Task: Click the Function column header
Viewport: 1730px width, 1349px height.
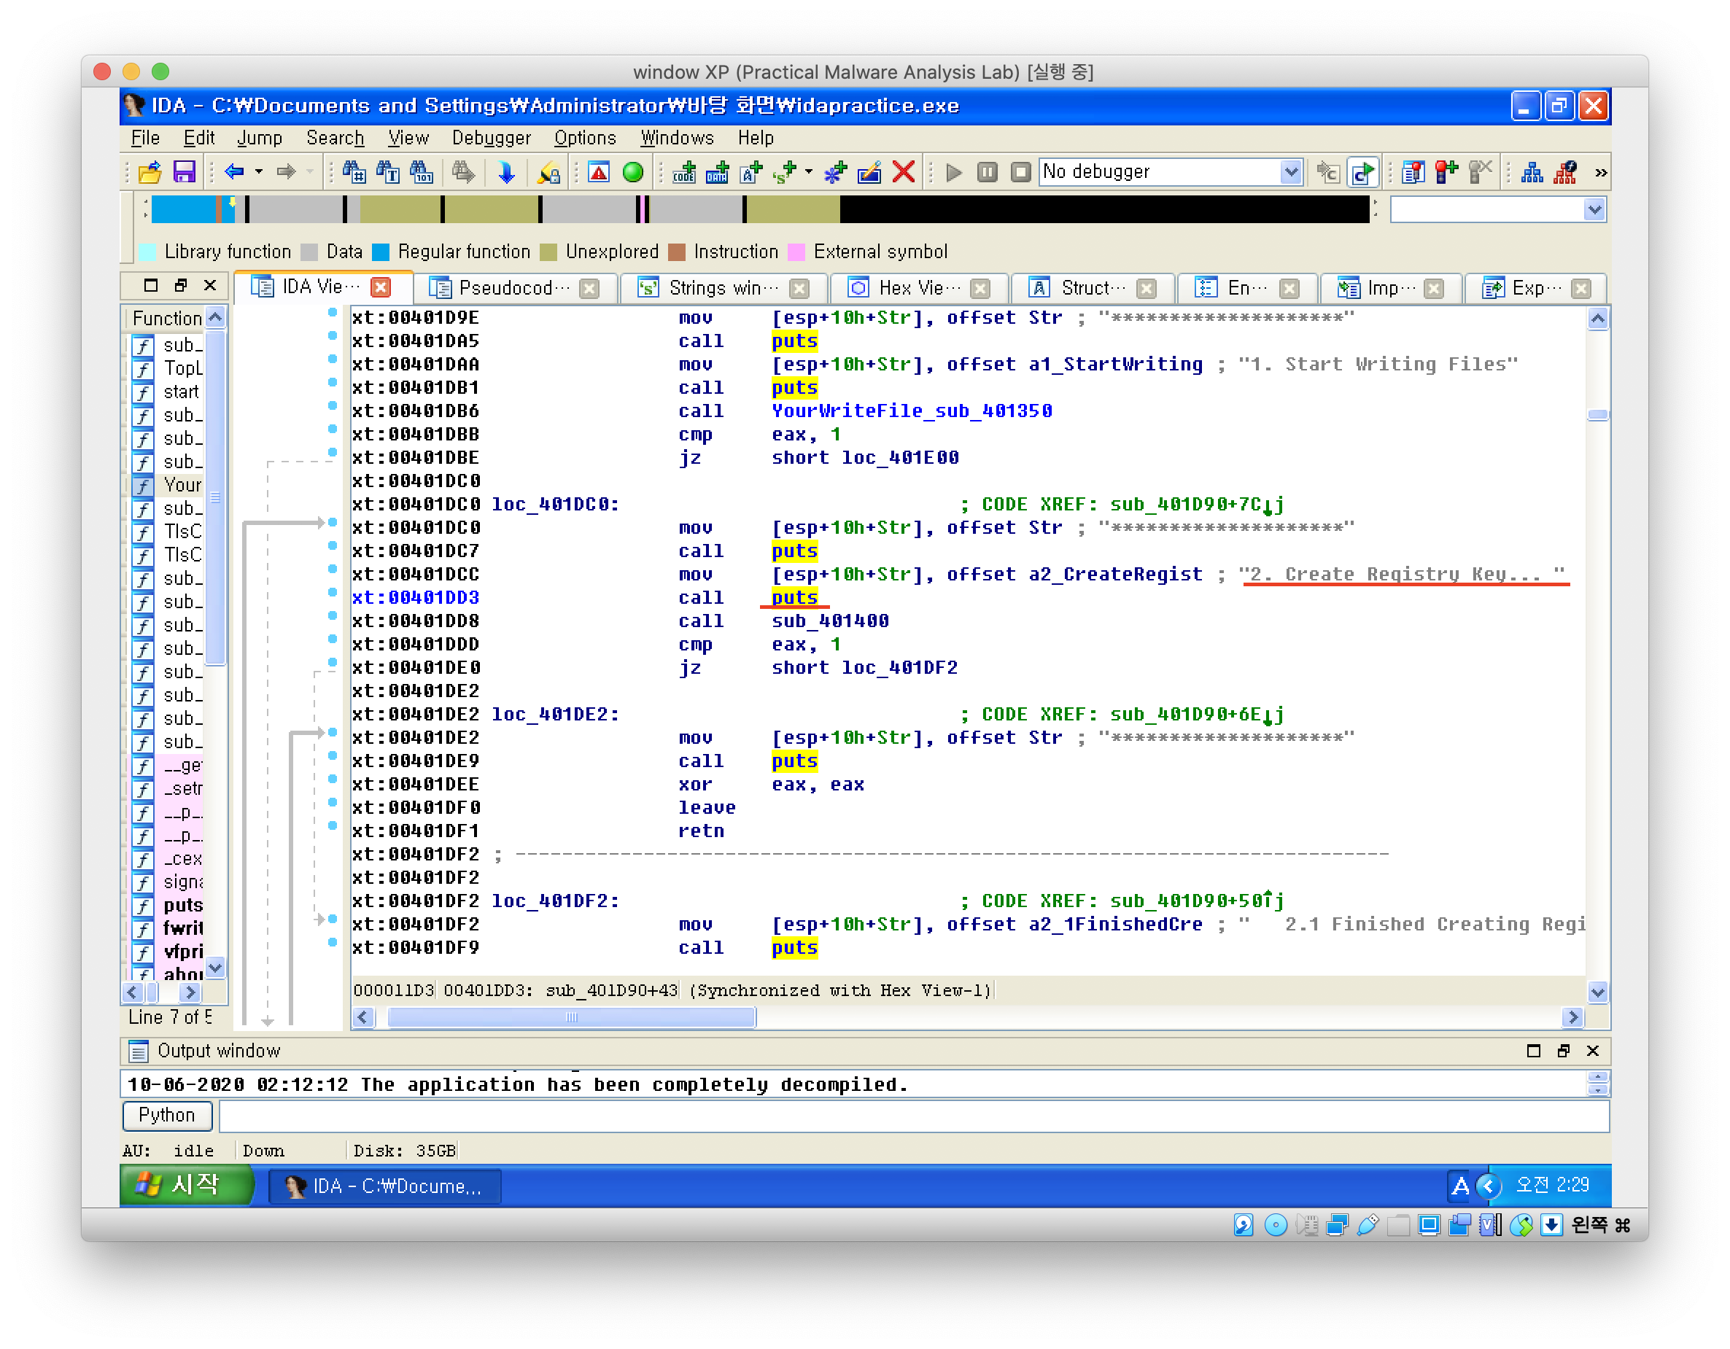Action: pyautogui.click(x=167, y=319)
